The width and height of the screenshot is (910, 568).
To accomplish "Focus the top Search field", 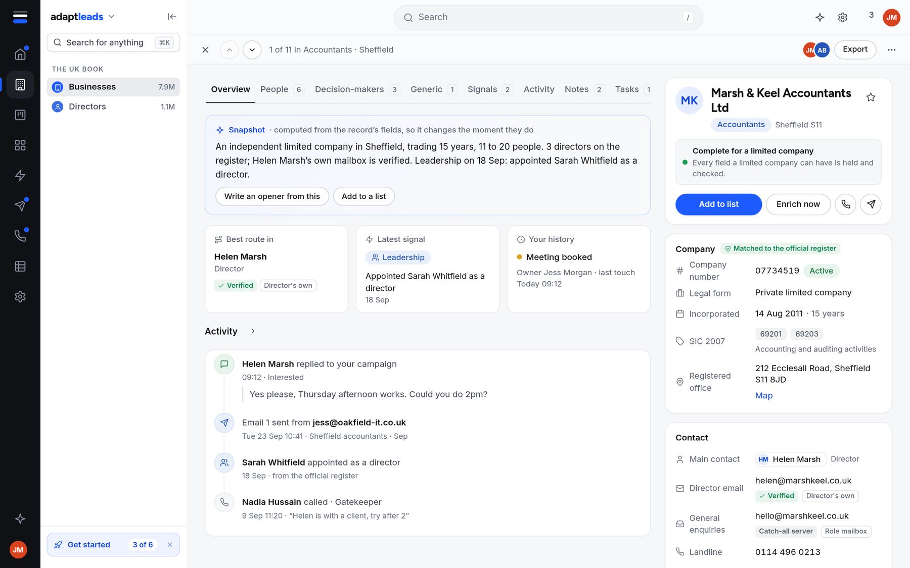I will (548, 18).
